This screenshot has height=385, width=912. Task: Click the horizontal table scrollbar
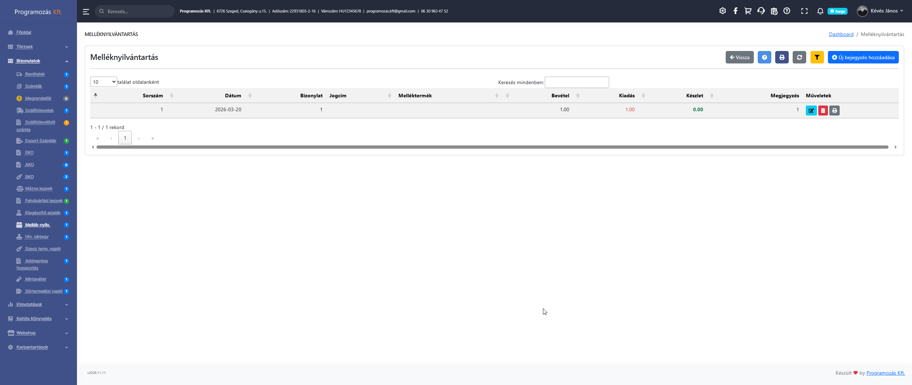point(492,147)
